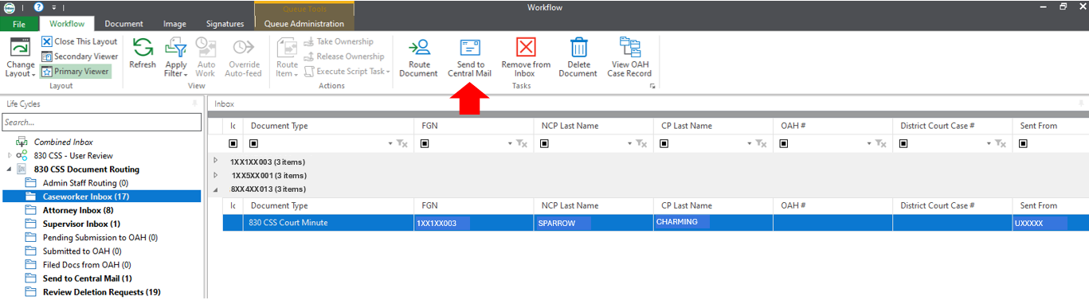Viewport: 1089px width, 300px height.
Task: Click Send to Central Mail task
Action: click(x=470, y=57)
